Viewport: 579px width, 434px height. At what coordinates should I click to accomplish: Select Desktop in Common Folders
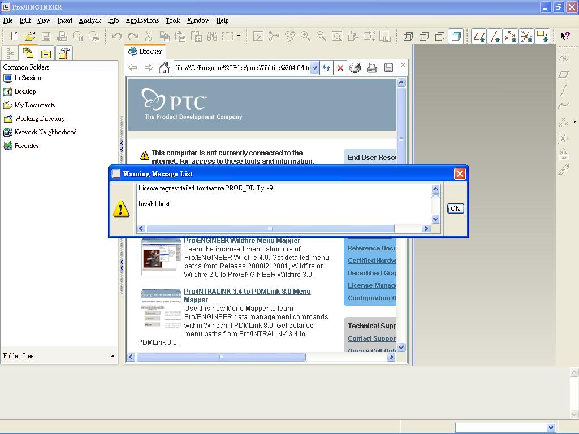(x=20, y=92)
